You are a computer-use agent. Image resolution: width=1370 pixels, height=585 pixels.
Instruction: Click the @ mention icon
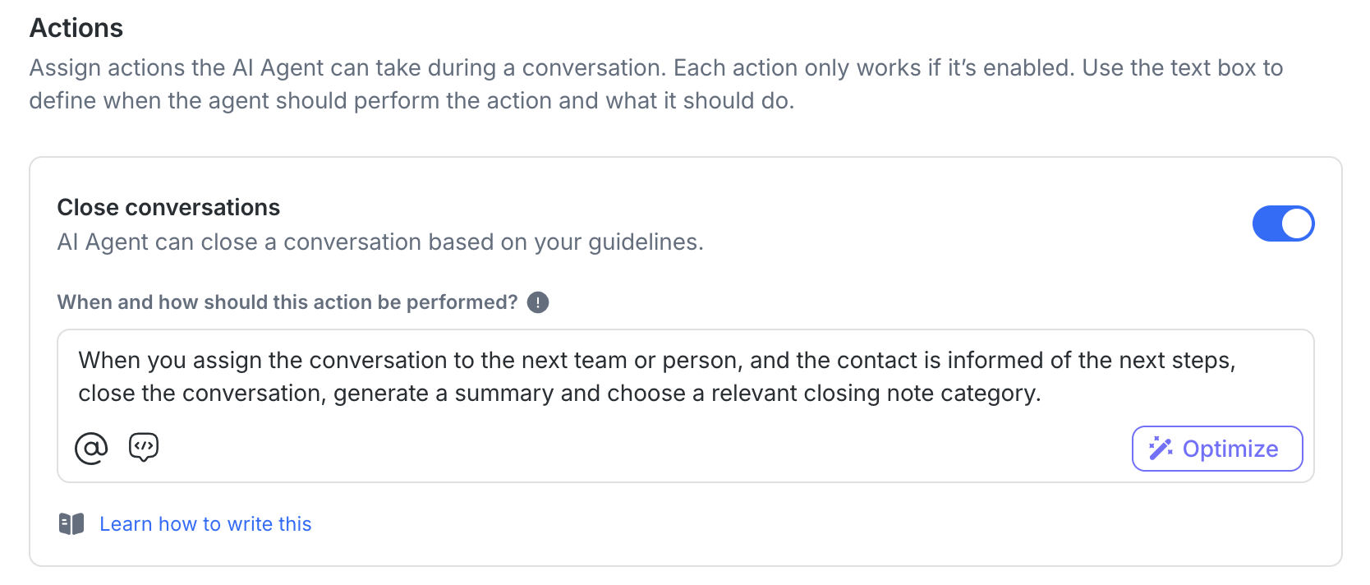[x=91, y=449]
